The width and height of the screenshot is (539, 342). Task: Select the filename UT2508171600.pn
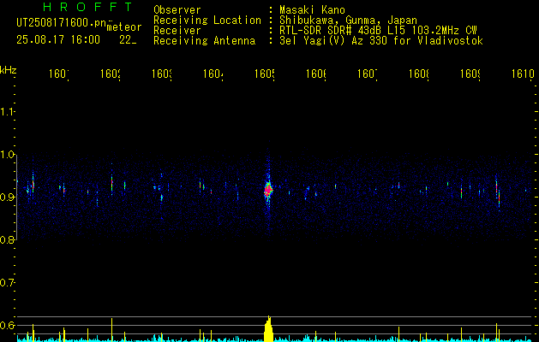[x=61, y=23]
